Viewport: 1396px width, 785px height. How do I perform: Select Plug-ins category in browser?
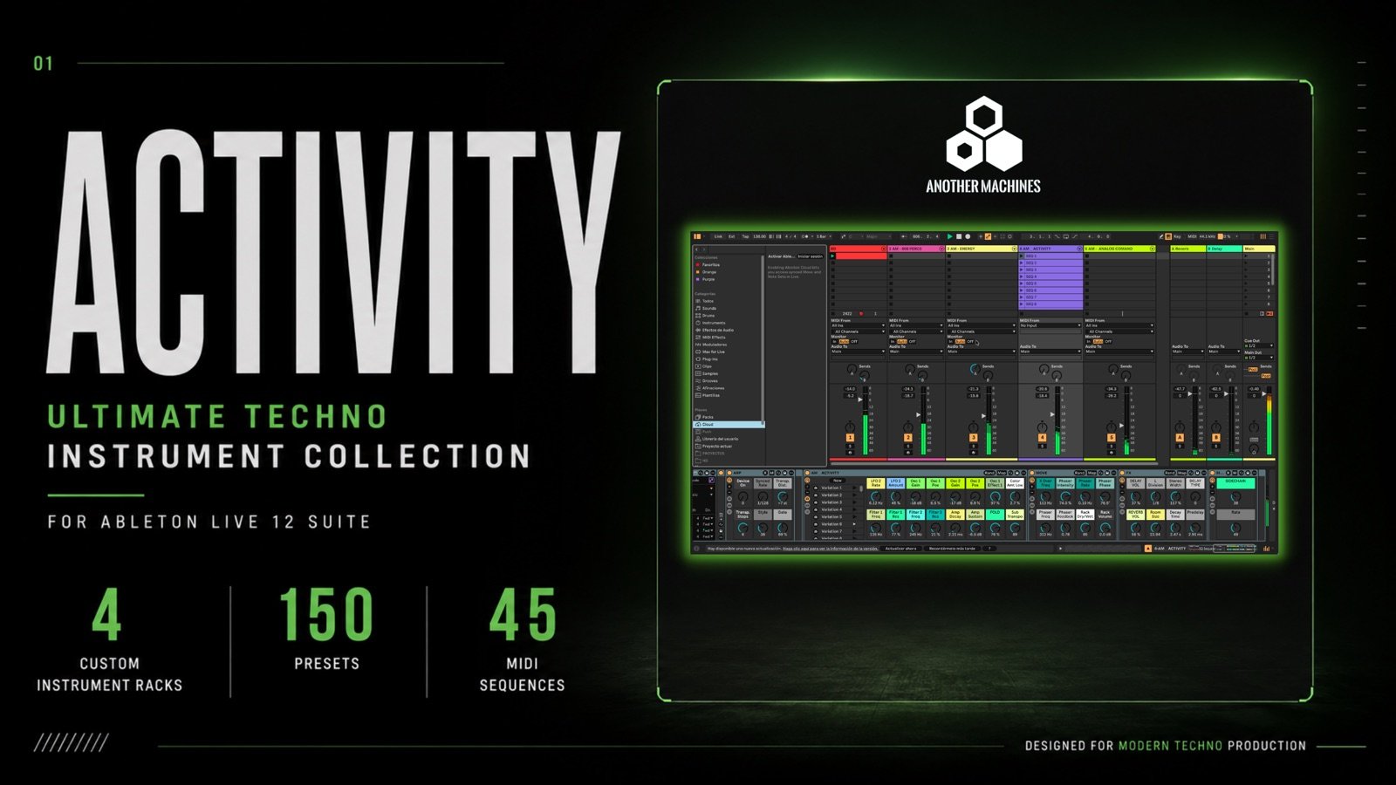click(707, 359)
